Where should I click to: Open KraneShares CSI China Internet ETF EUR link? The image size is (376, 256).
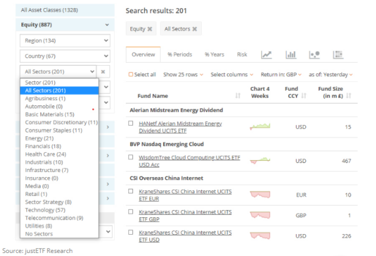pyautogui.click(x=185, y=195)
